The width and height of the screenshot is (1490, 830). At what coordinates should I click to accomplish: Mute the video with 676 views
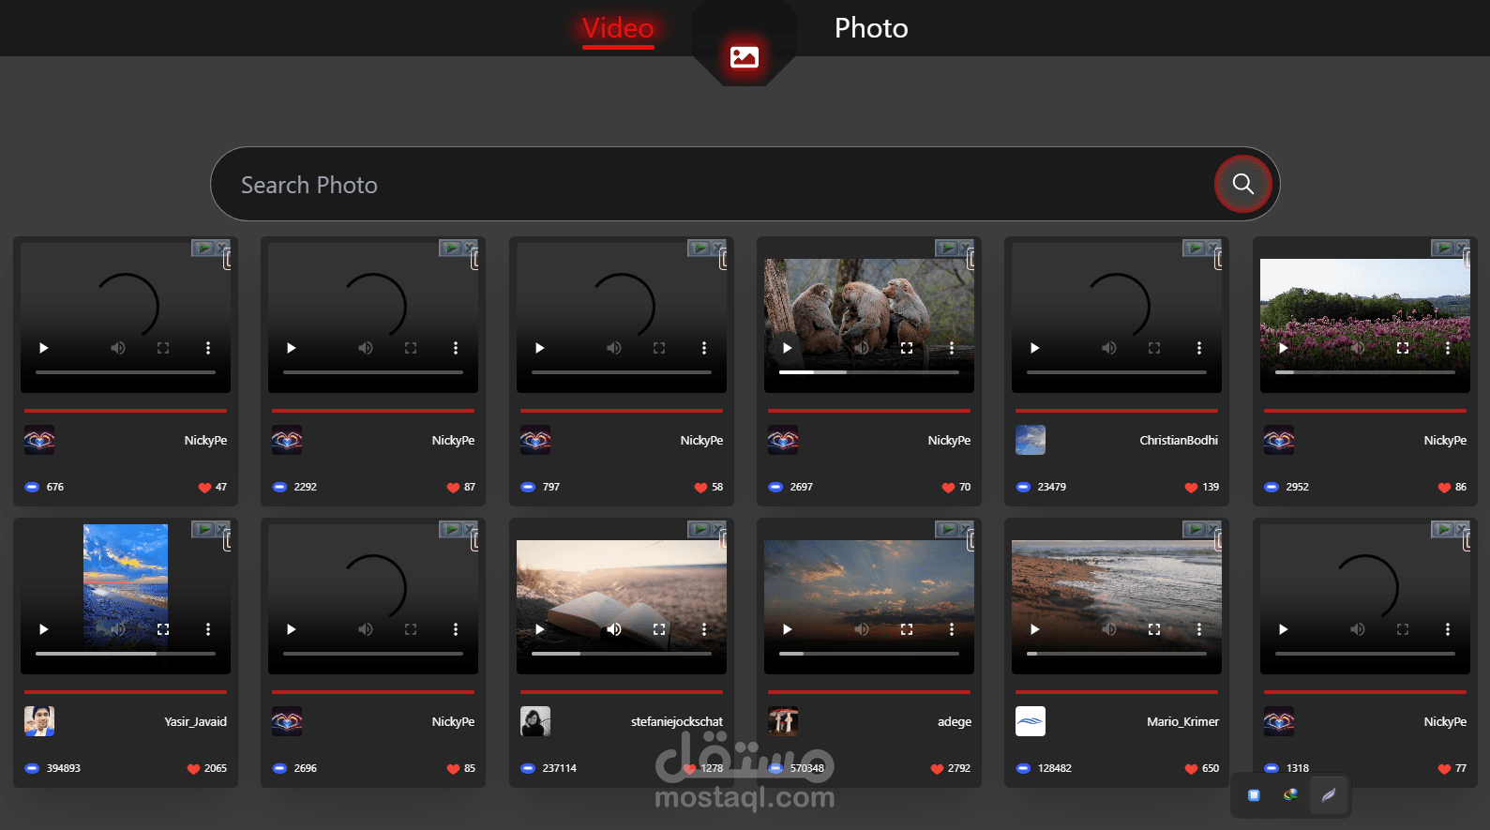(x=118, y=348)
